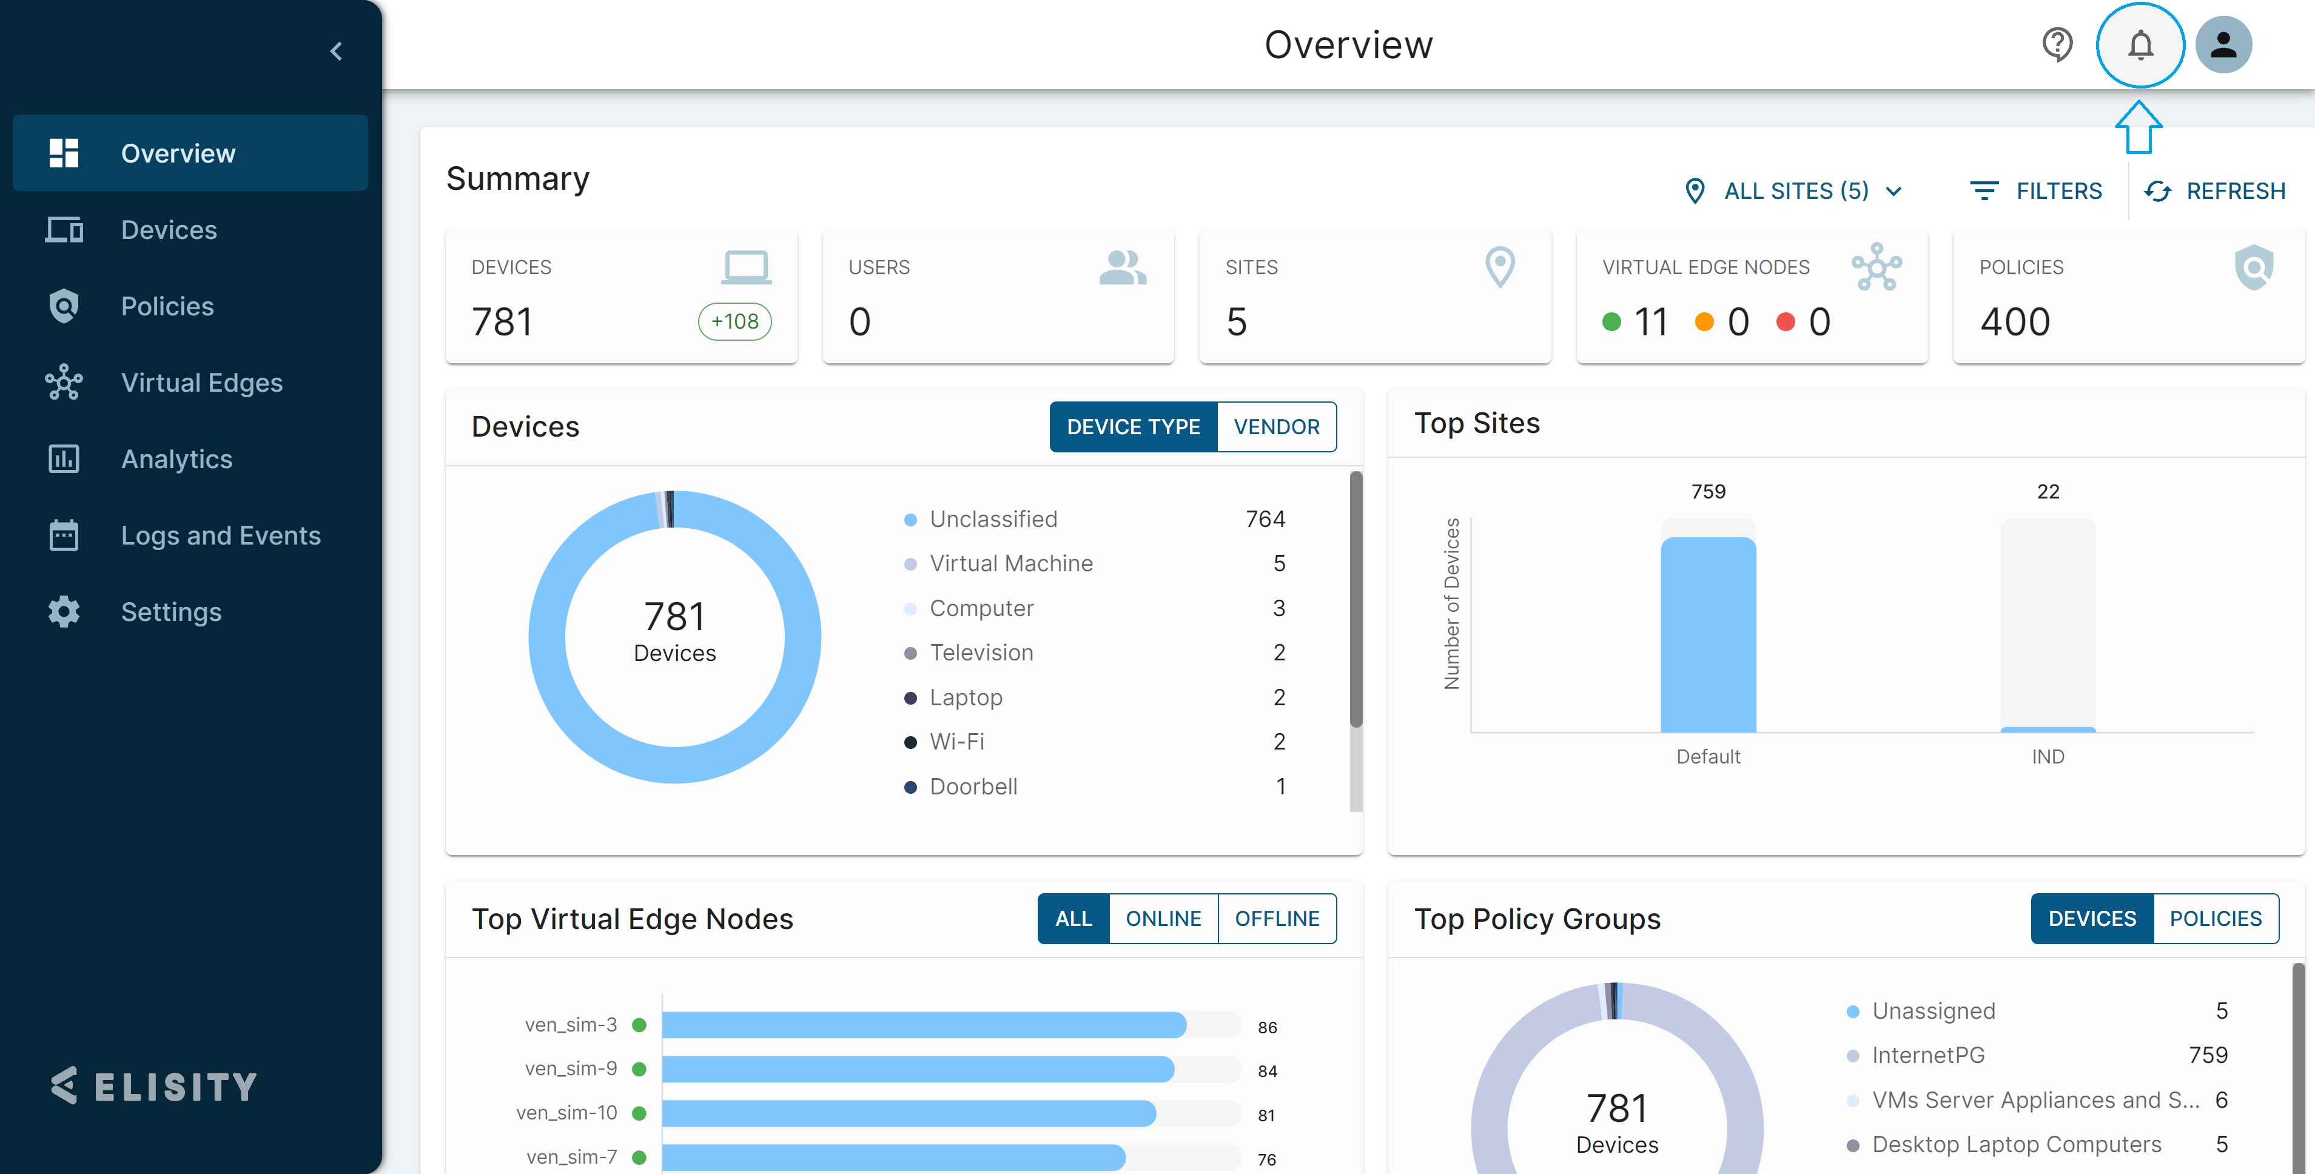Click the Analytics chart icon in sidebar
2315x1174 pixels.
pyautogui.click(x=64, y=459)
